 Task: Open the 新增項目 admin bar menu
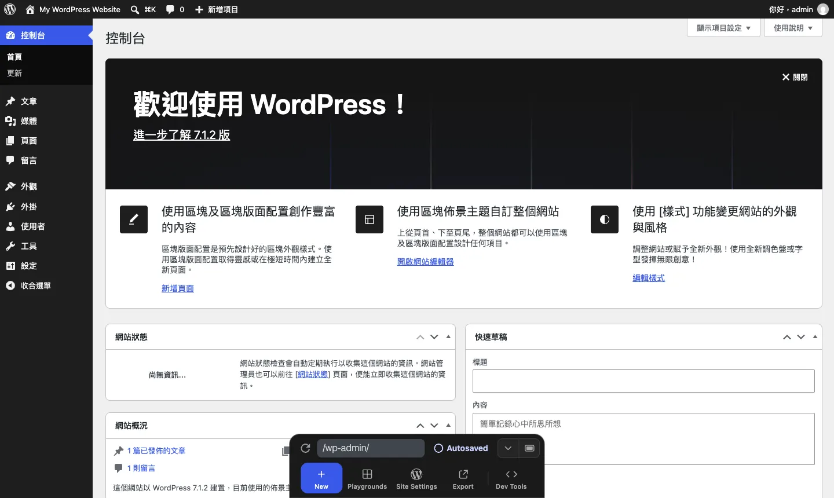[x=217, y=9]
